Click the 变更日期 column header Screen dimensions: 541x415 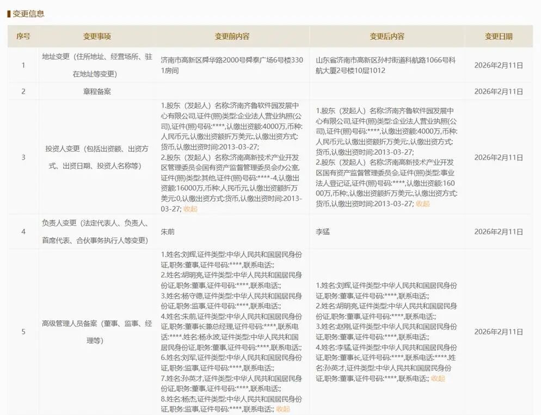tap(499, 36)
